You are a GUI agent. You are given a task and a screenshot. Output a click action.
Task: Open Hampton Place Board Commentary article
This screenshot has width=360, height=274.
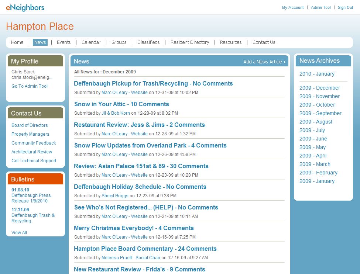145,249
